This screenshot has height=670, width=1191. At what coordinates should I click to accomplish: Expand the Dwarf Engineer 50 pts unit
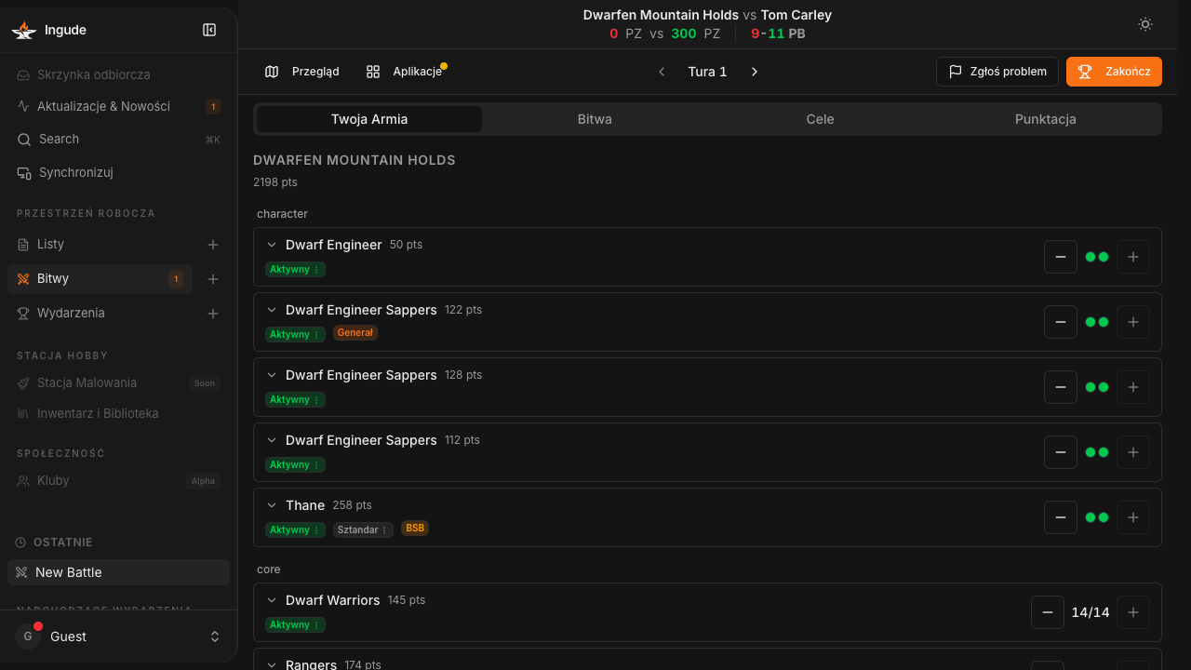pyautogui.click(x=272, y=245)
